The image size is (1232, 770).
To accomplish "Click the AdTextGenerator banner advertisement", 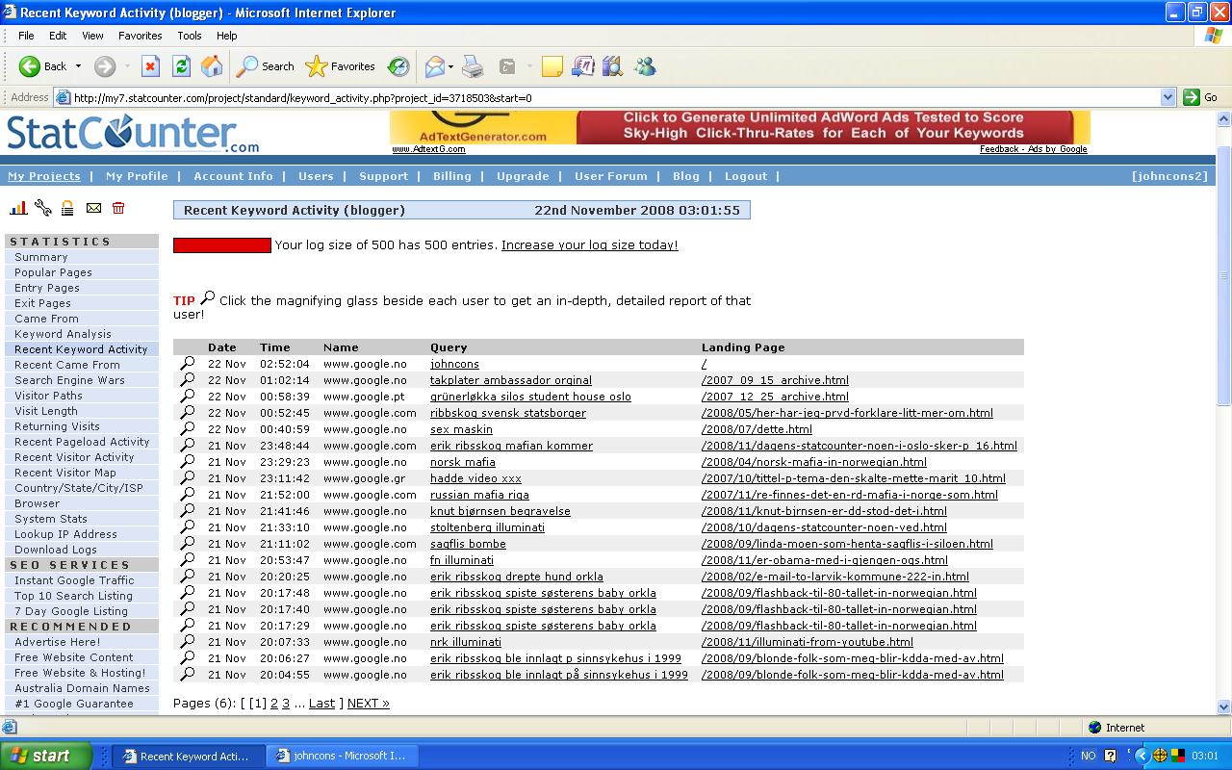I will (740, 127).
